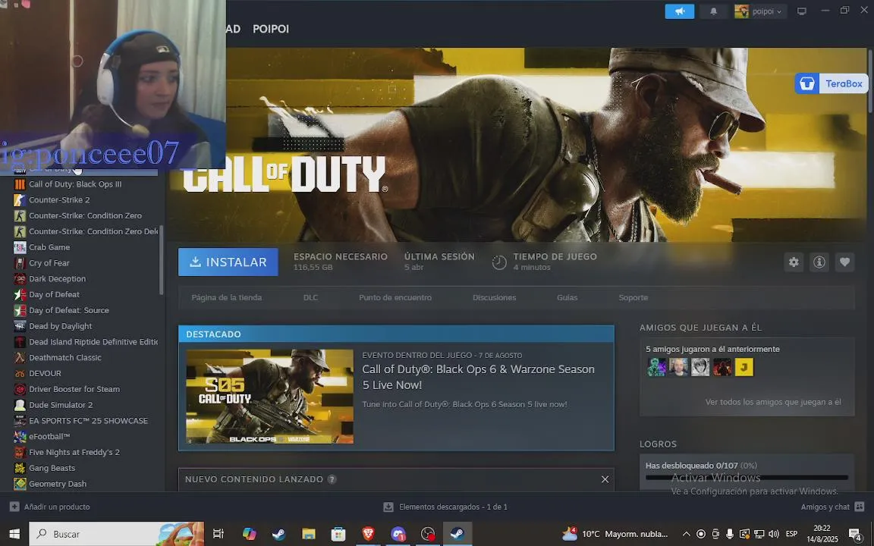
Task: Open File Explorer from the taskbar
Action: coord(309,534)
